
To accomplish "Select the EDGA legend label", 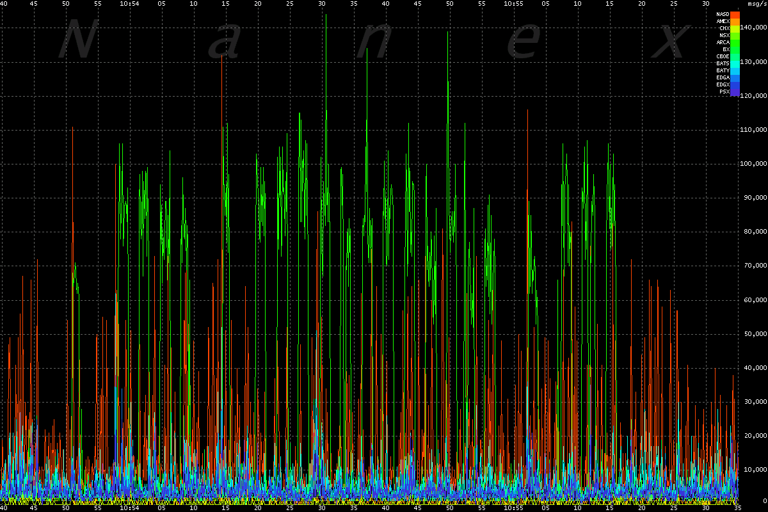I will pos(723,77).
